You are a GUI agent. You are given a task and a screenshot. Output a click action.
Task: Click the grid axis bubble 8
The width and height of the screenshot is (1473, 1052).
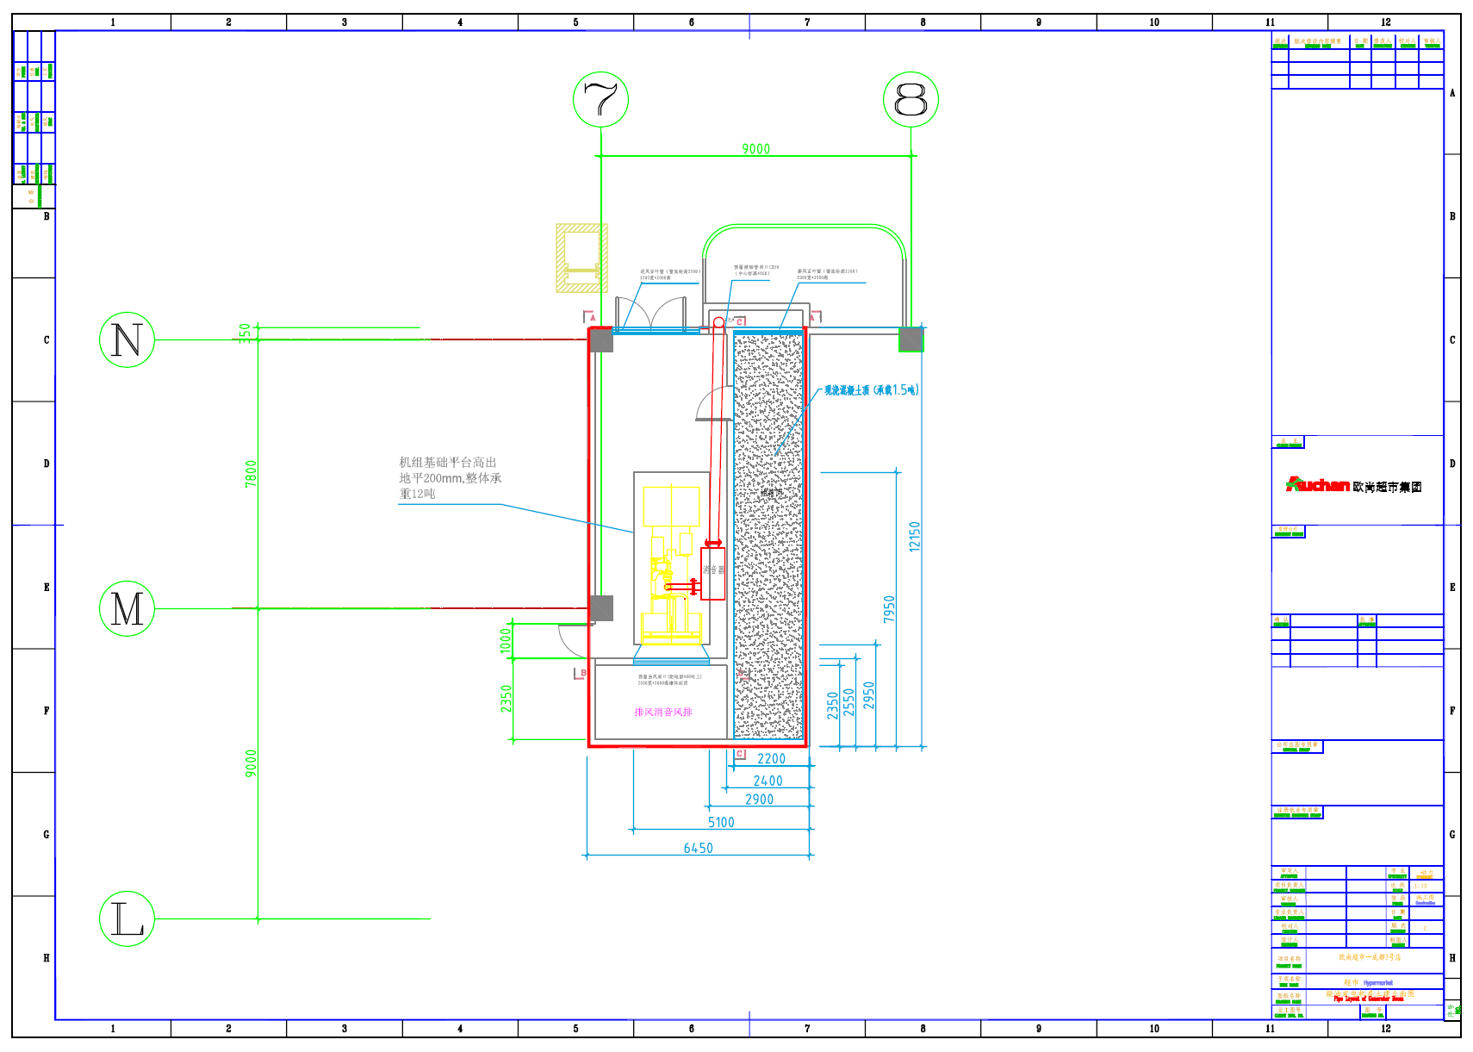(911, 100)
